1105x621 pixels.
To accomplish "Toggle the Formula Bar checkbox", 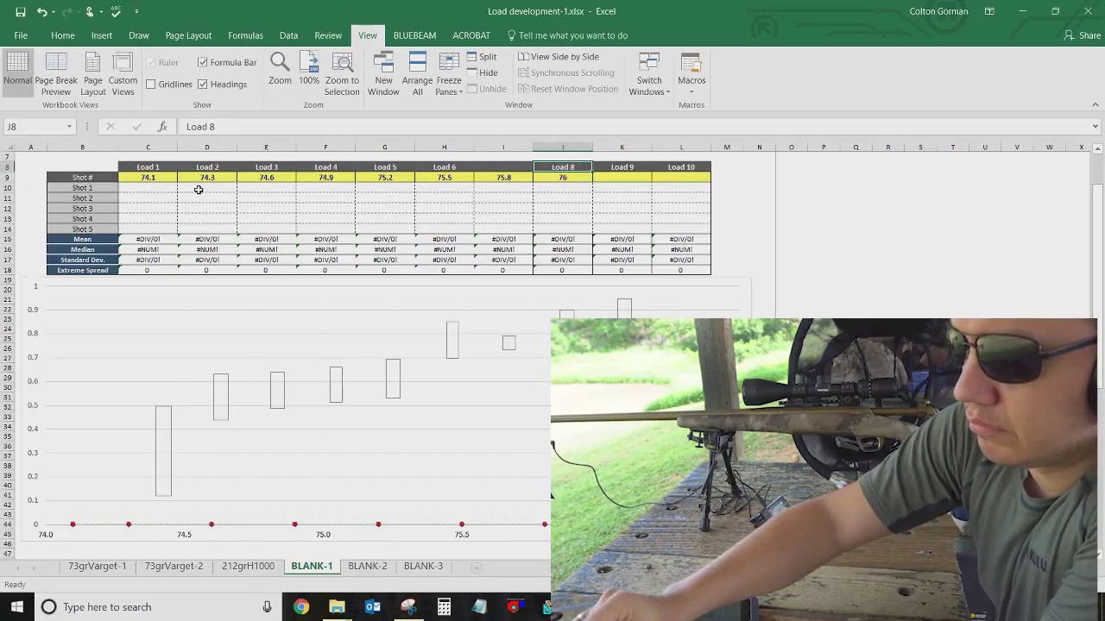I will pyautogui.click(x=202, y=62).
